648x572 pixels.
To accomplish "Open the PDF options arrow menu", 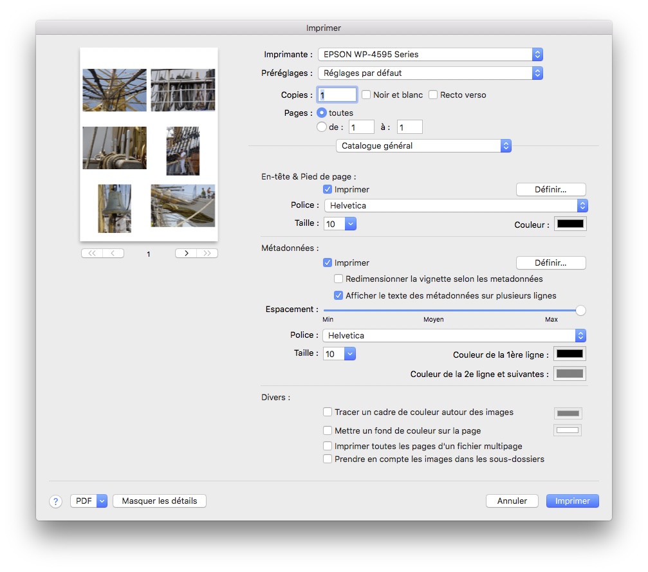I will click(x=102, y=501).
